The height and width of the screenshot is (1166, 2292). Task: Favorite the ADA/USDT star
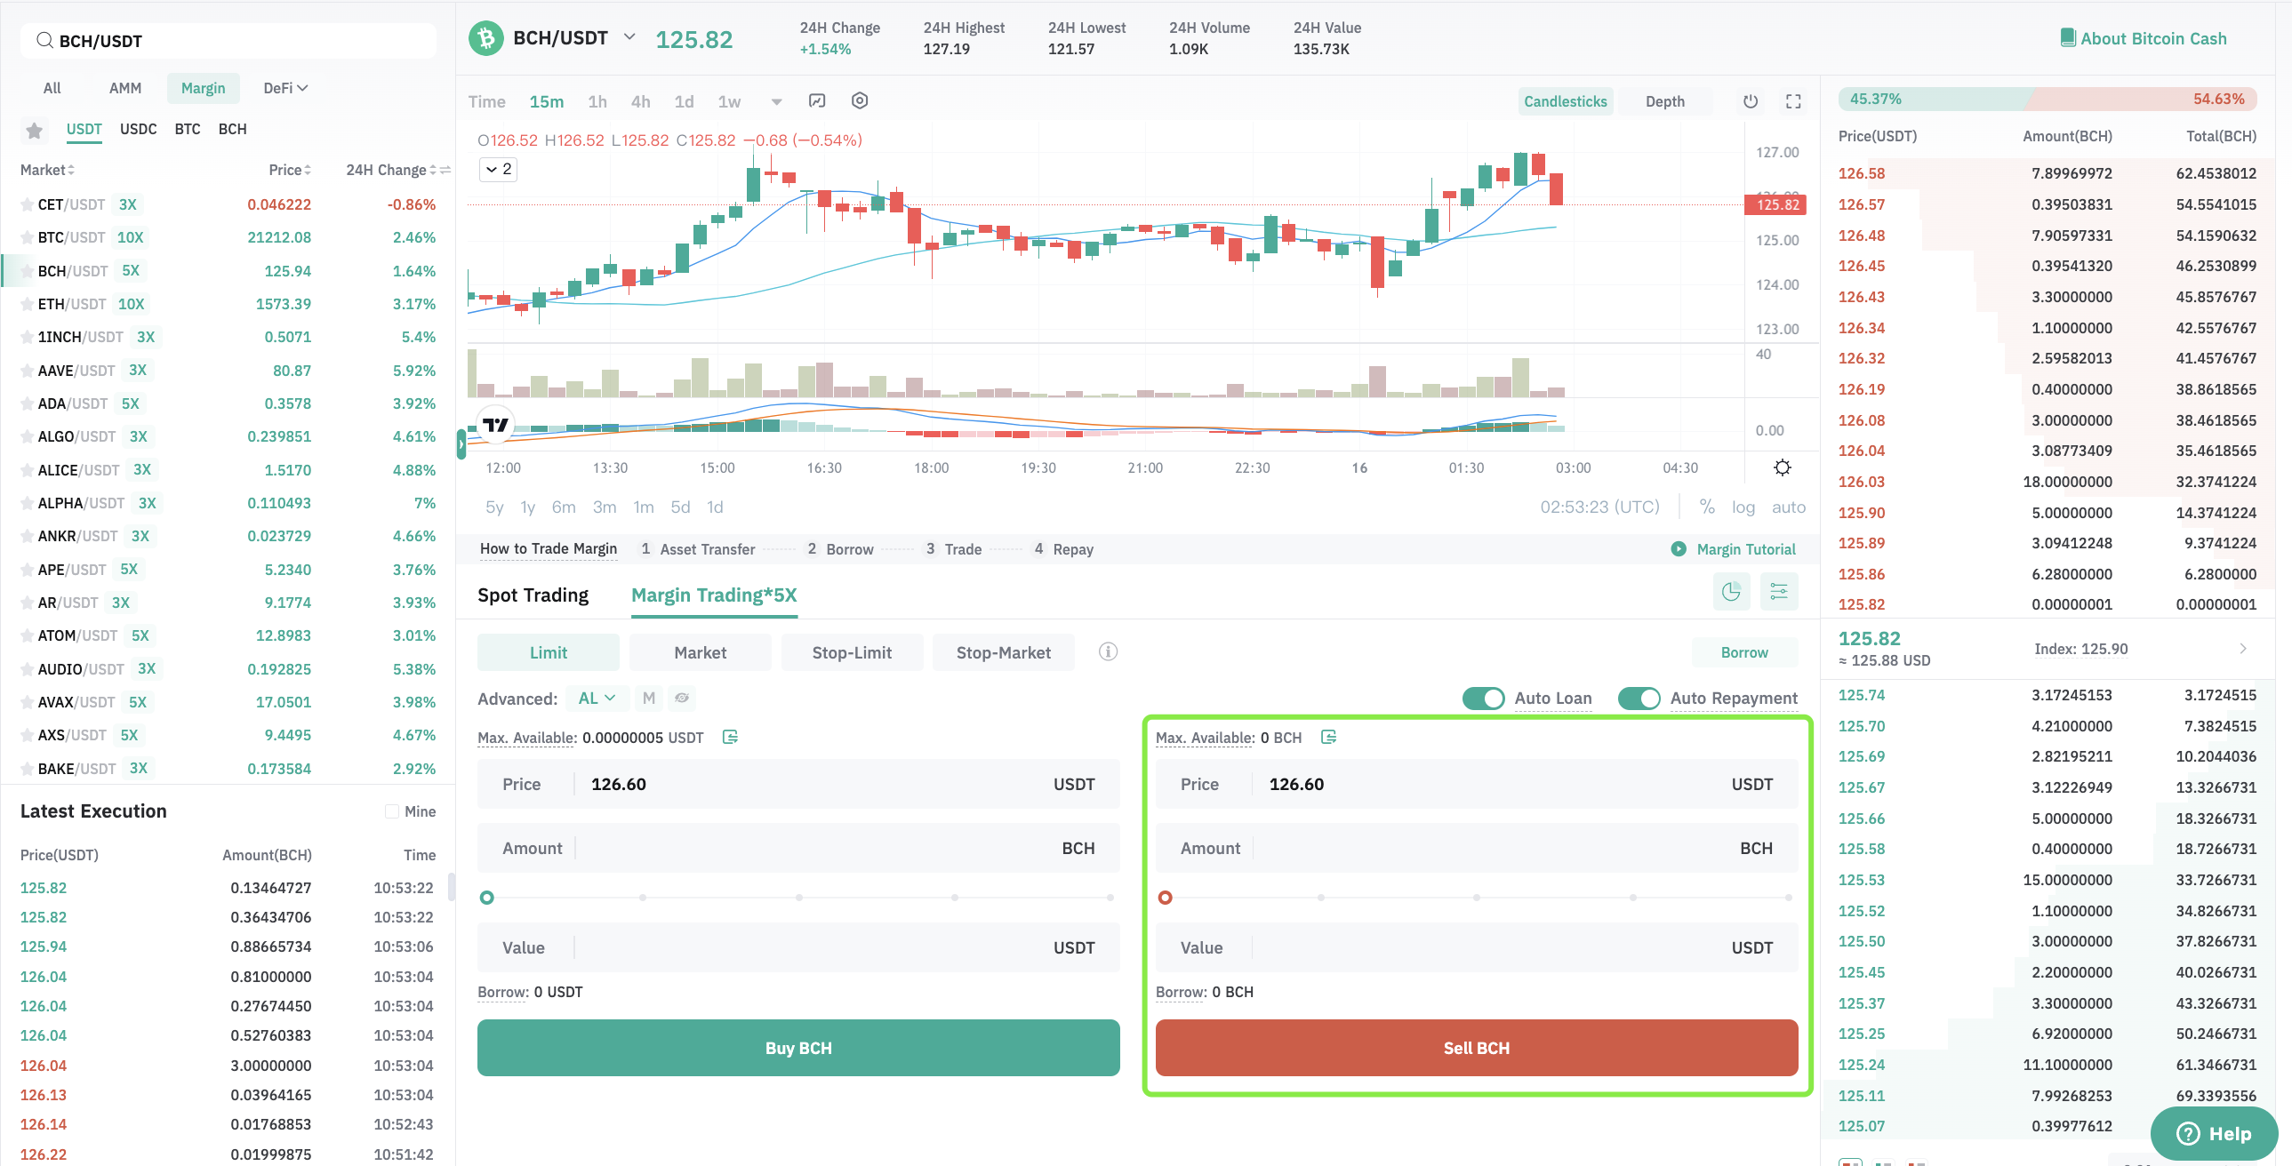(x=27, y=403)
